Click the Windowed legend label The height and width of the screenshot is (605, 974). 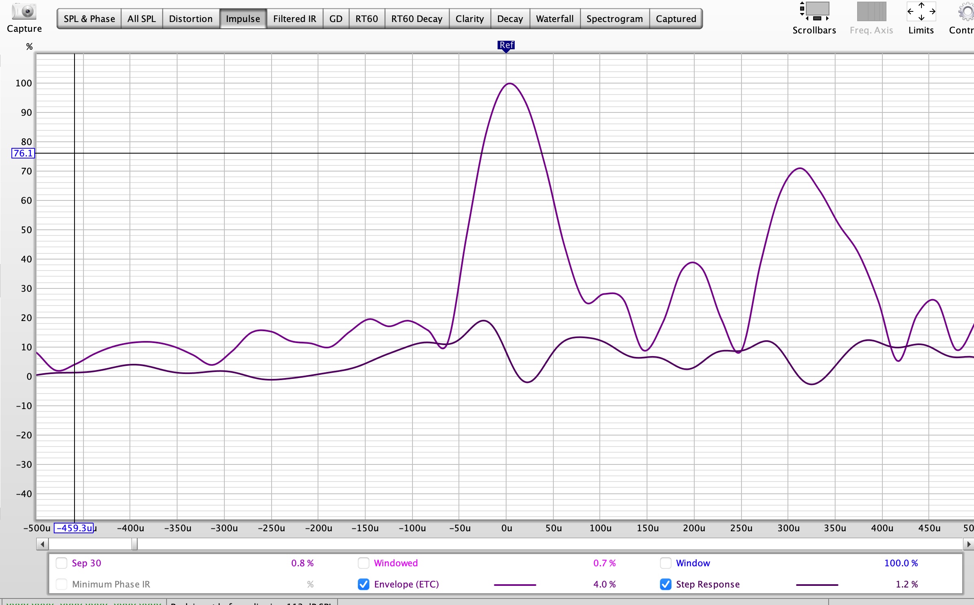396,563
